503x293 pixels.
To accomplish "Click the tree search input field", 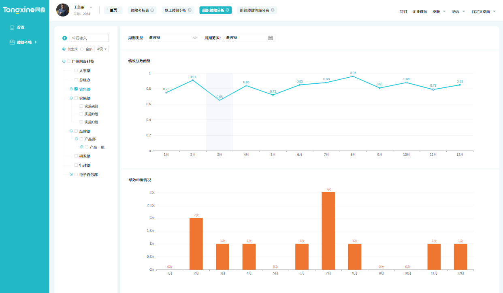I will (x=89, y=38).
